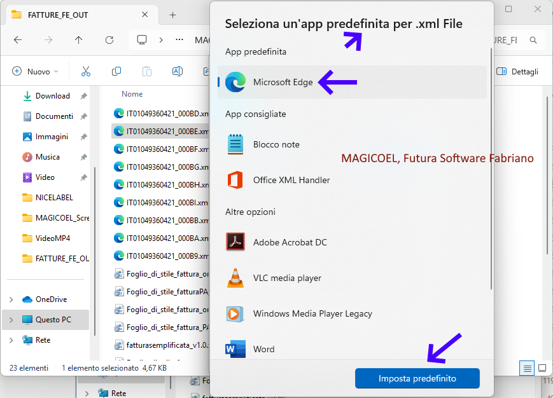Screen dimensions: 553x398
Task: Select Adobe Acrobat DC option
Action: [352, 242]
